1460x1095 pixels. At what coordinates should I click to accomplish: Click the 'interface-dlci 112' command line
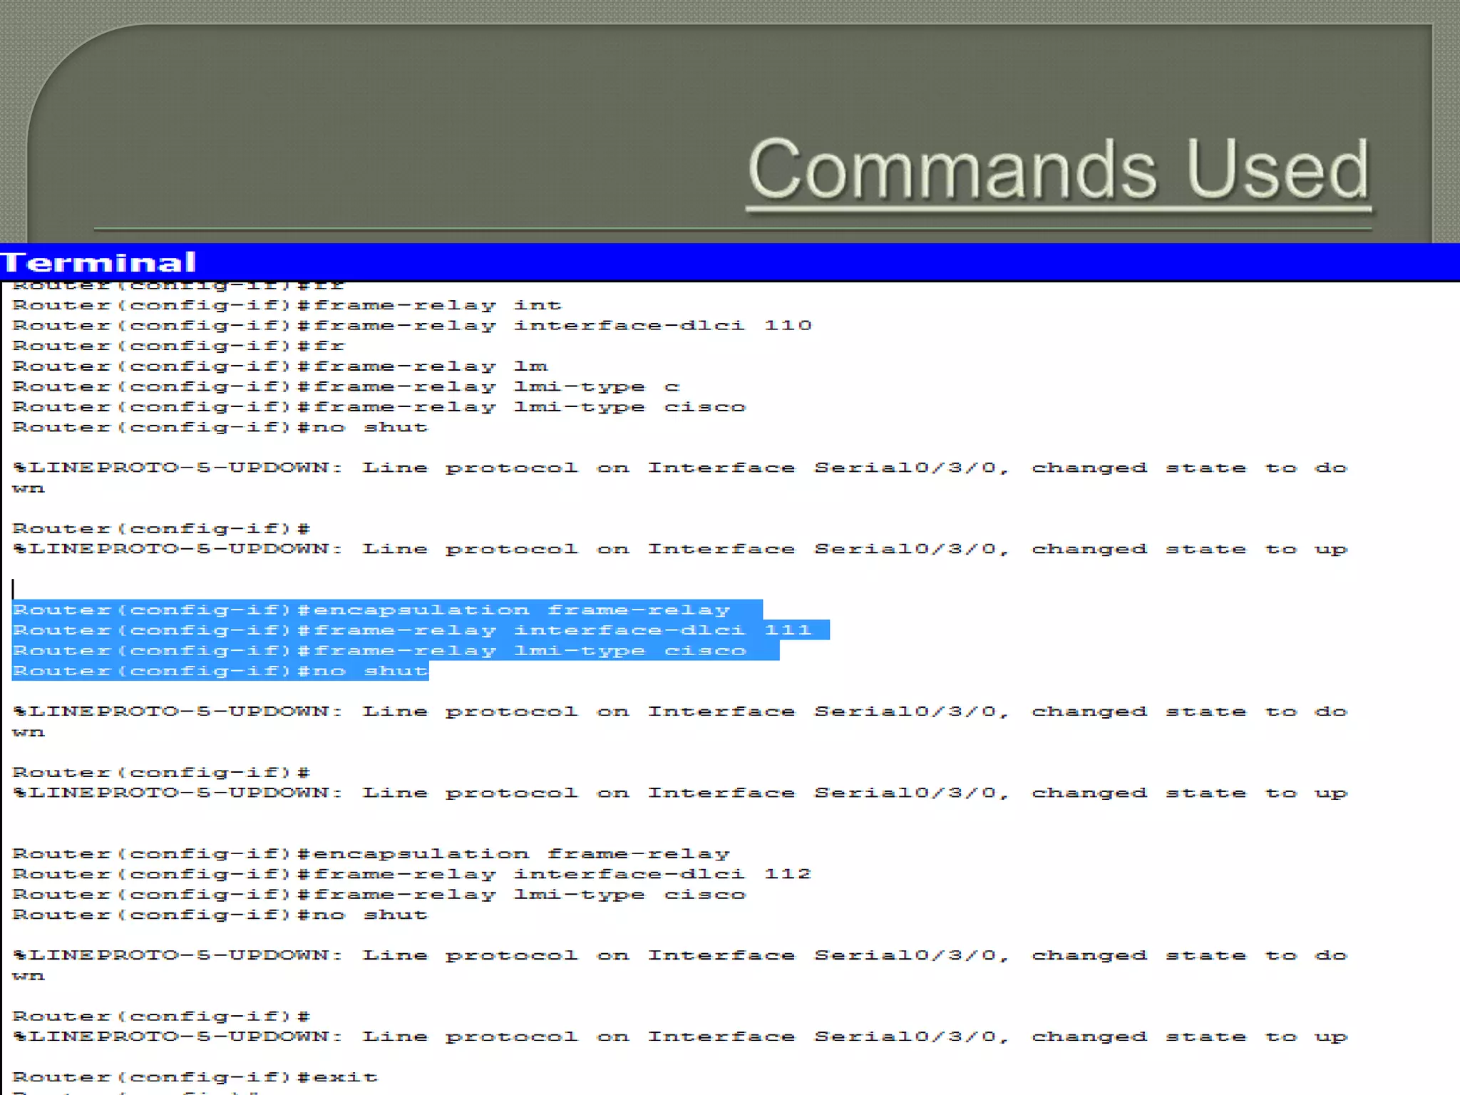pyautogui.click(x=411, y=874)
